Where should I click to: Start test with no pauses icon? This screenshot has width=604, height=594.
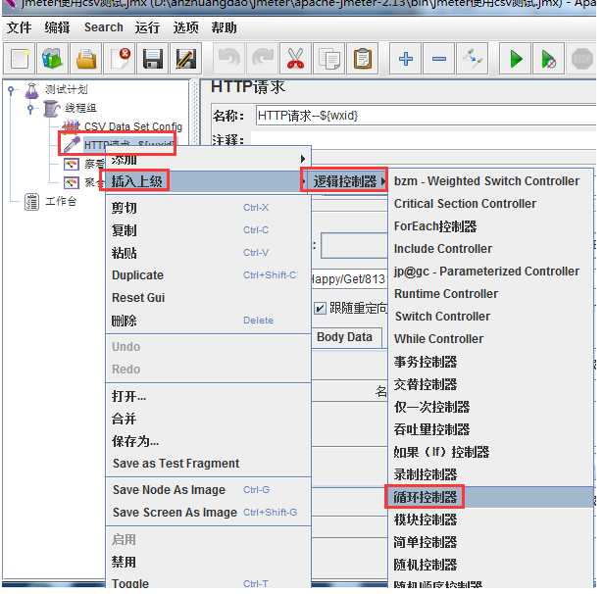548,59
